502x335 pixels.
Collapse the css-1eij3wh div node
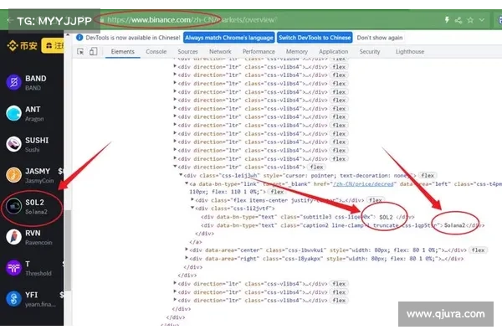point(181,175)
